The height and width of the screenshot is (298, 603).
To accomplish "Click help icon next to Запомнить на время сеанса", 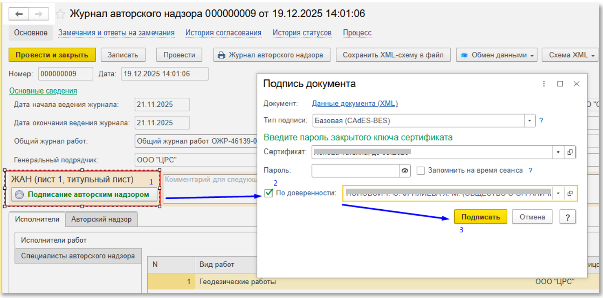I will pos(530,171).
